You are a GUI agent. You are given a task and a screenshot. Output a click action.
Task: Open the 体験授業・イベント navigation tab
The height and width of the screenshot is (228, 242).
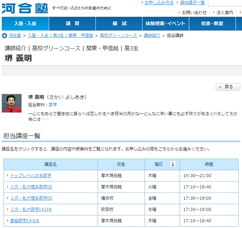(x=166, y=23)
